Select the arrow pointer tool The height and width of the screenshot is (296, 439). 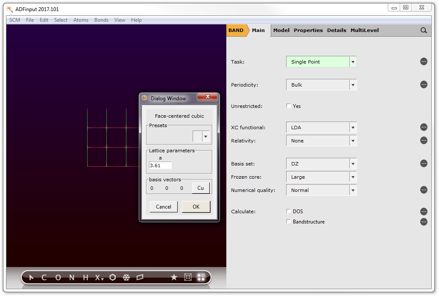coord(31,278)
